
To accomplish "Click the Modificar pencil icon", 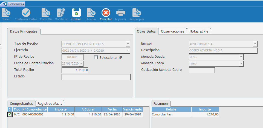I will point(61,13).
